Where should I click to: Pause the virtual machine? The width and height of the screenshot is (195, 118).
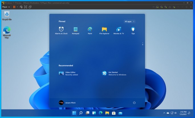[x=14, y=7]
